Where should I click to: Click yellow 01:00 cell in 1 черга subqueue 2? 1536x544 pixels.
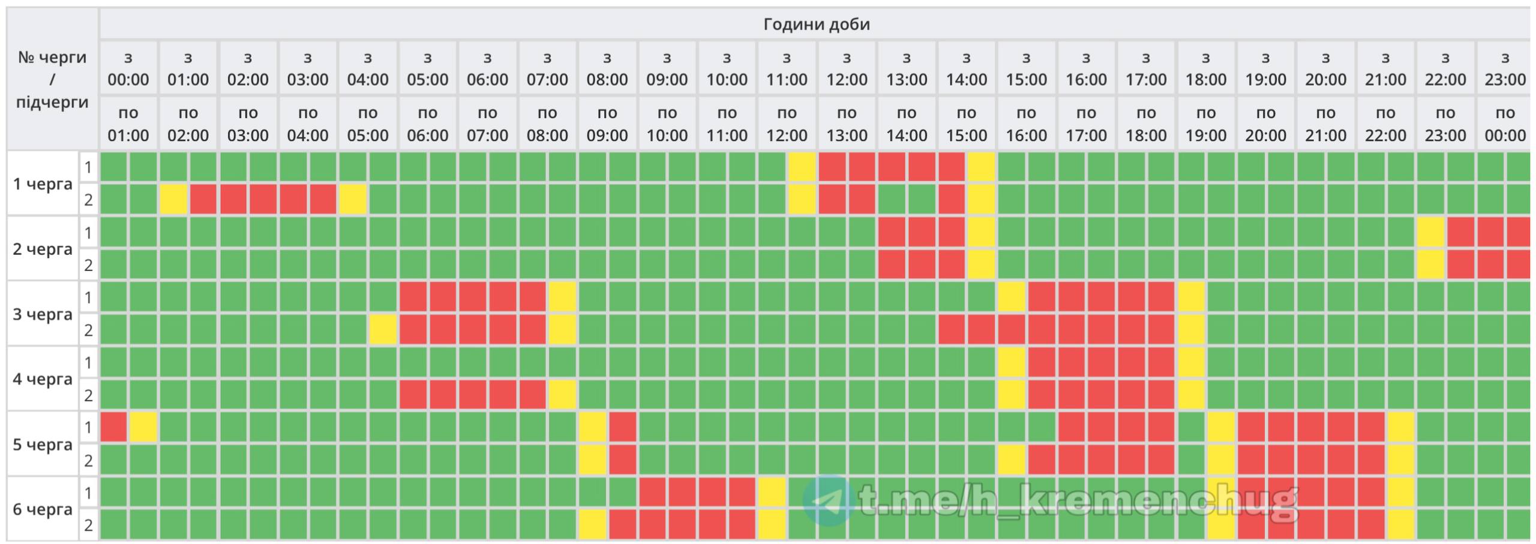tap(173, 200)
